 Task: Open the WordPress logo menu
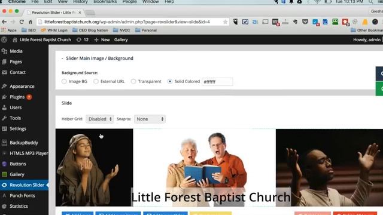4,40
